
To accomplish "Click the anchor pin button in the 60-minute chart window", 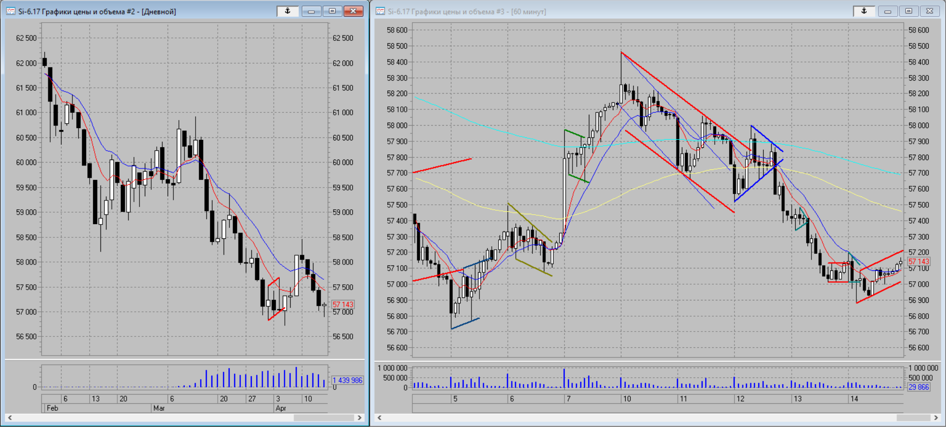I will (x=864, y=11).
